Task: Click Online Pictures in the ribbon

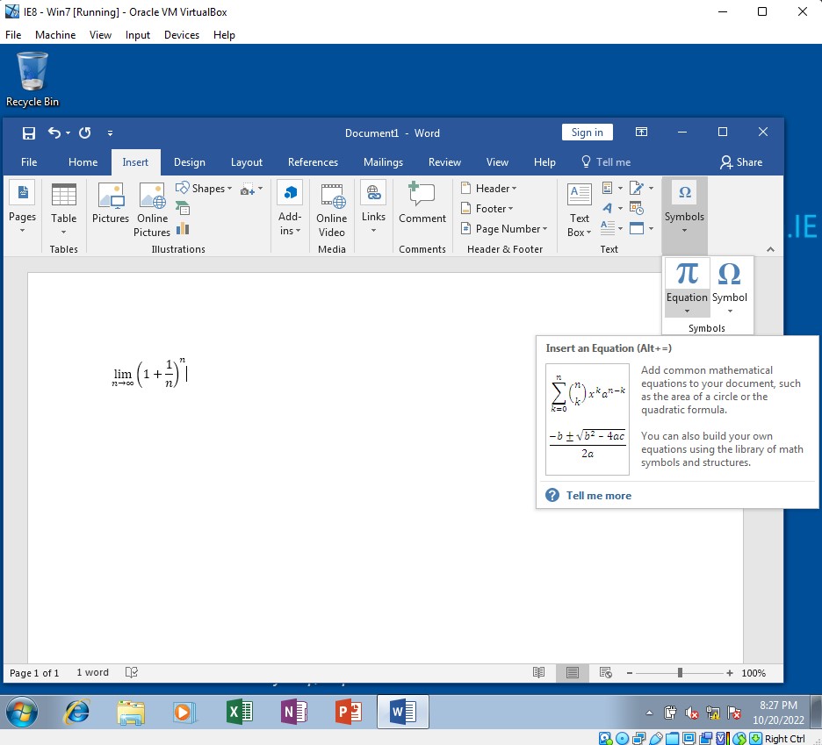Action: (152, 210)
